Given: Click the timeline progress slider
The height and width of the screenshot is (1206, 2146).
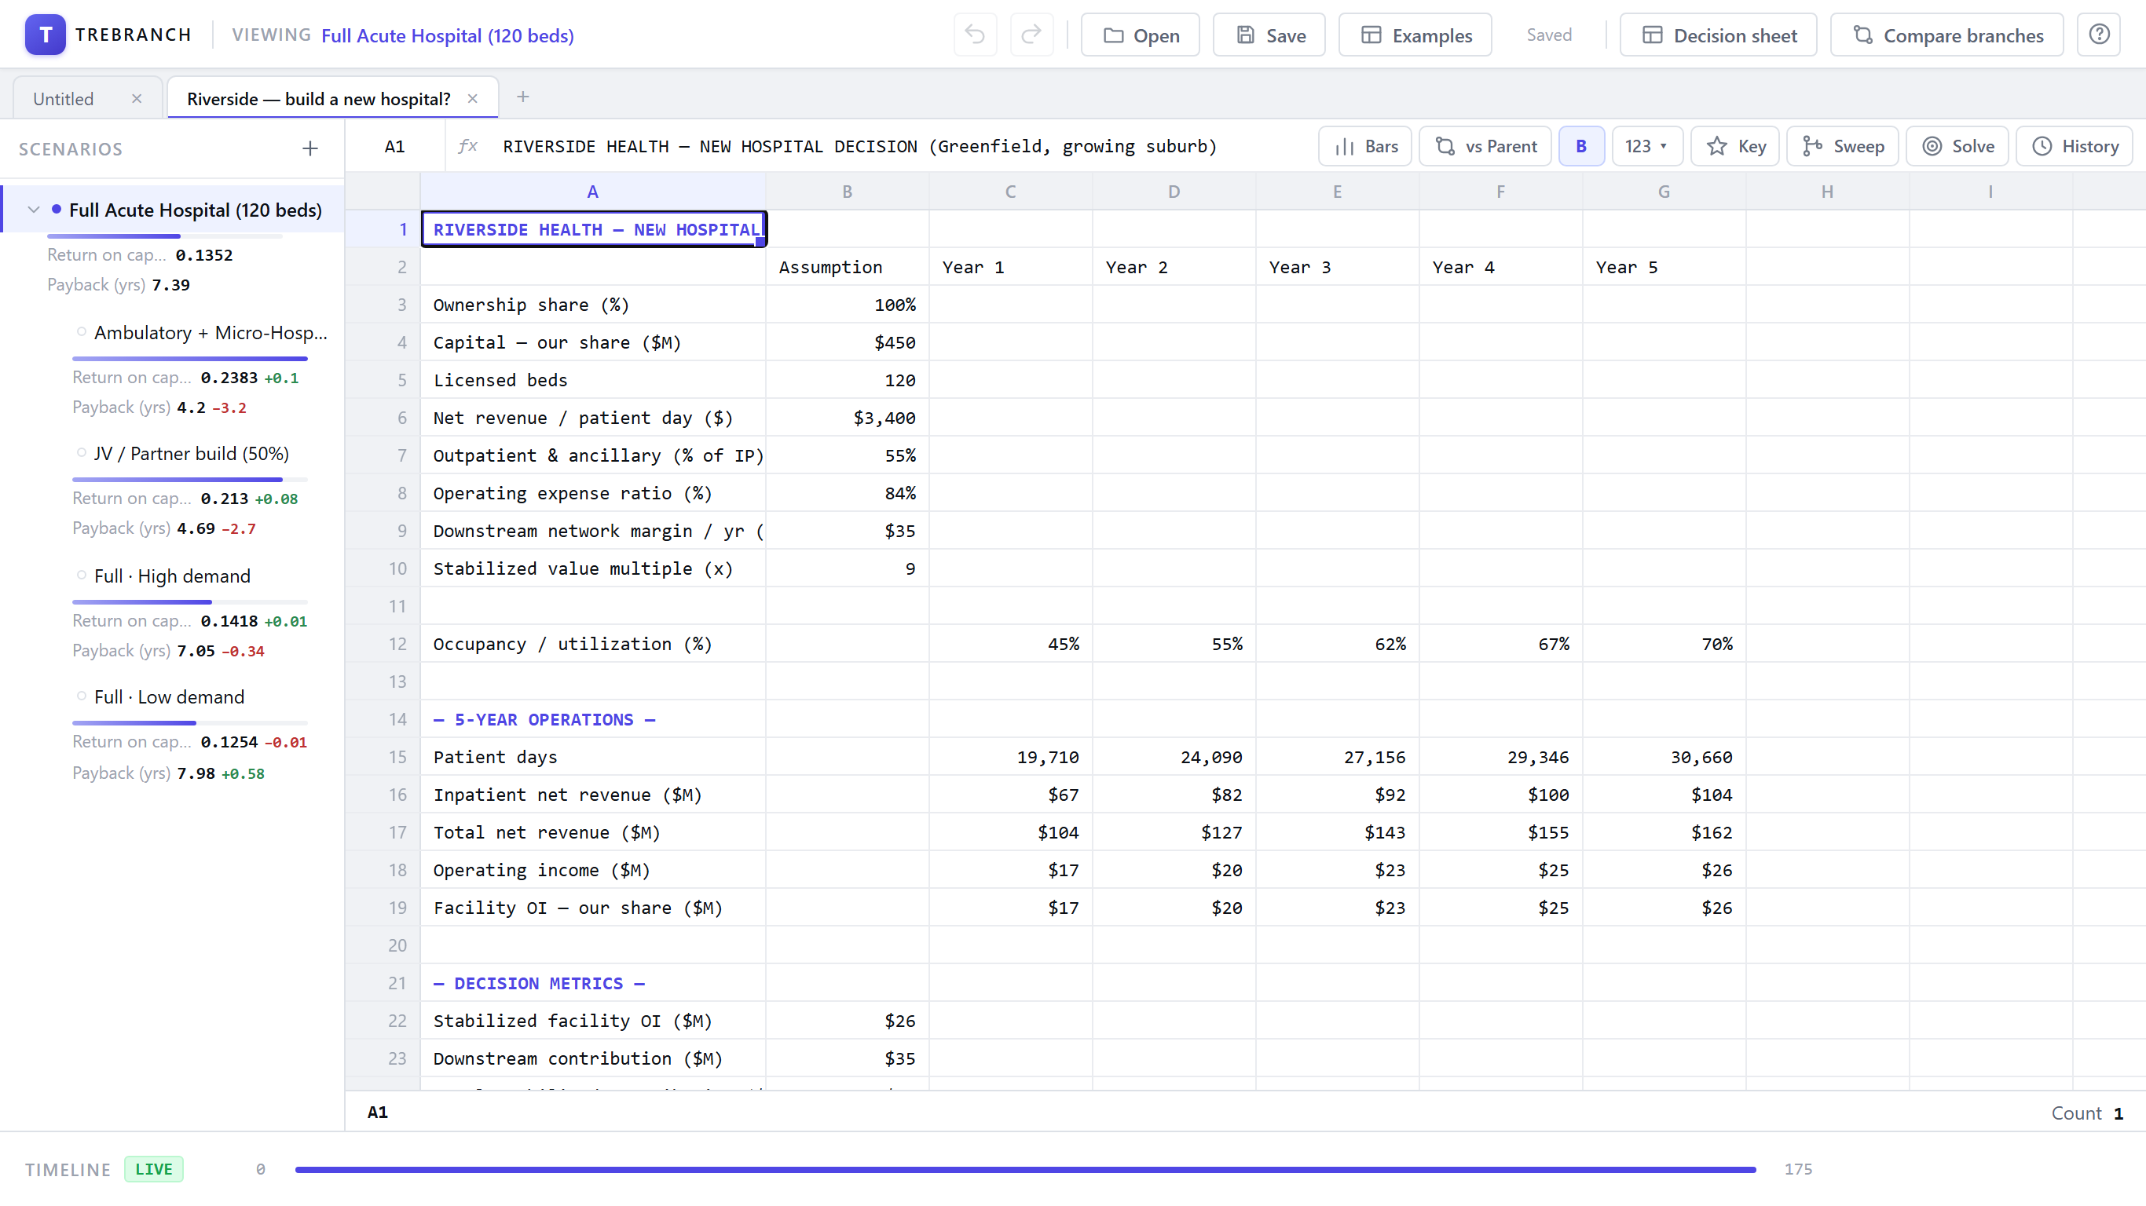Looking at the screenshot, I should (x=1024, y=1169).
